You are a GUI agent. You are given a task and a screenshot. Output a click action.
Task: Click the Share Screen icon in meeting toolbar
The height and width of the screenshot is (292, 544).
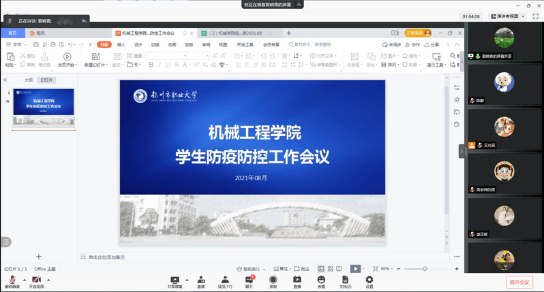[x=175, y=279]
